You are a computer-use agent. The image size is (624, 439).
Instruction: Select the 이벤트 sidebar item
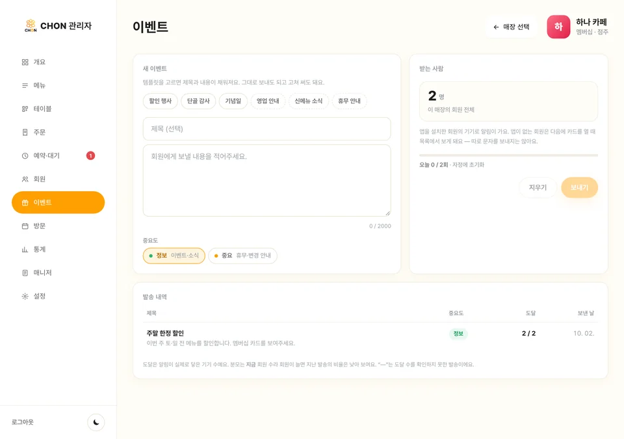pyautogui.click(x=58, y=202)
